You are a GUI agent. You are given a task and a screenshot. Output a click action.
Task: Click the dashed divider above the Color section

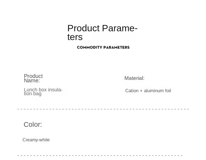point(103,109)
